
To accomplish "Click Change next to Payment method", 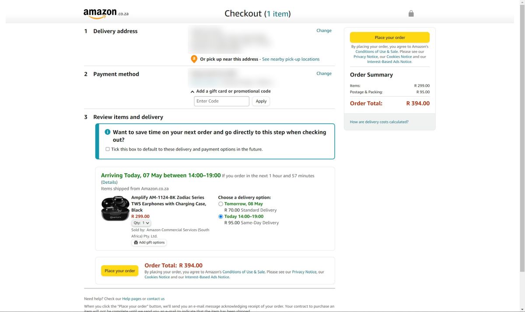I will tap(324, 74).
